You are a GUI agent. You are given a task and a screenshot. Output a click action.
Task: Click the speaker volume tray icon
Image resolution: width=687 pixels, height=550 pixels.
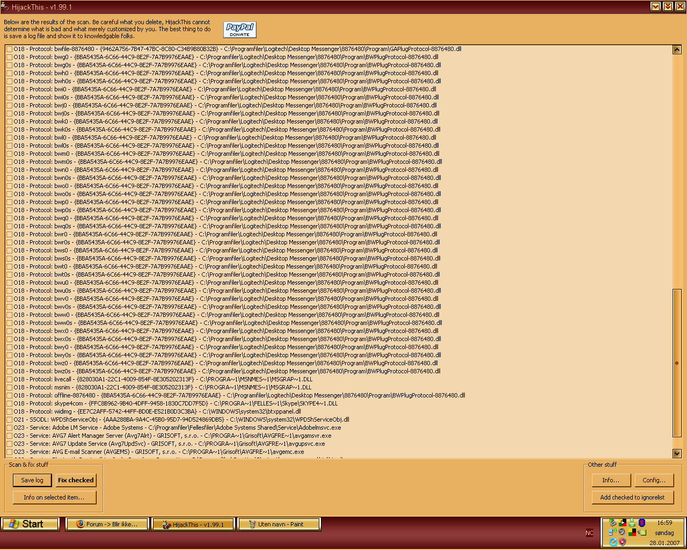623,532
